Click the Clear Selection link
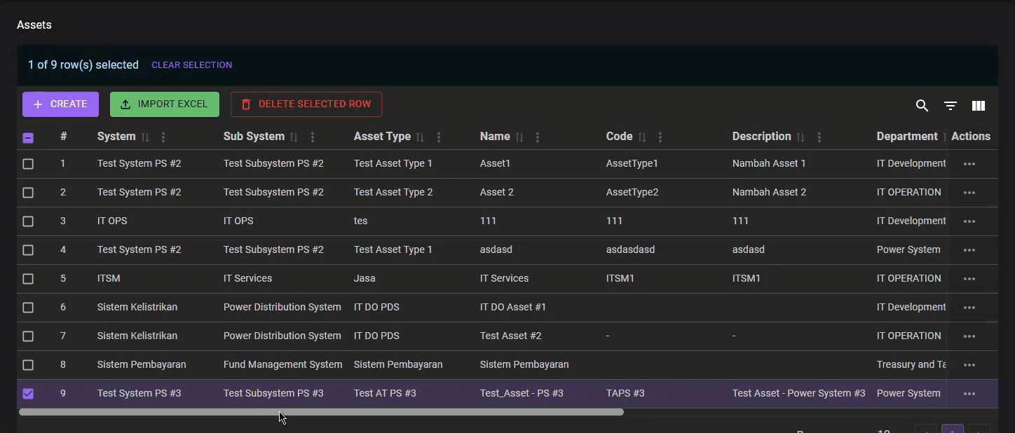The image size is (1015, 433). [x=191, y=65]
